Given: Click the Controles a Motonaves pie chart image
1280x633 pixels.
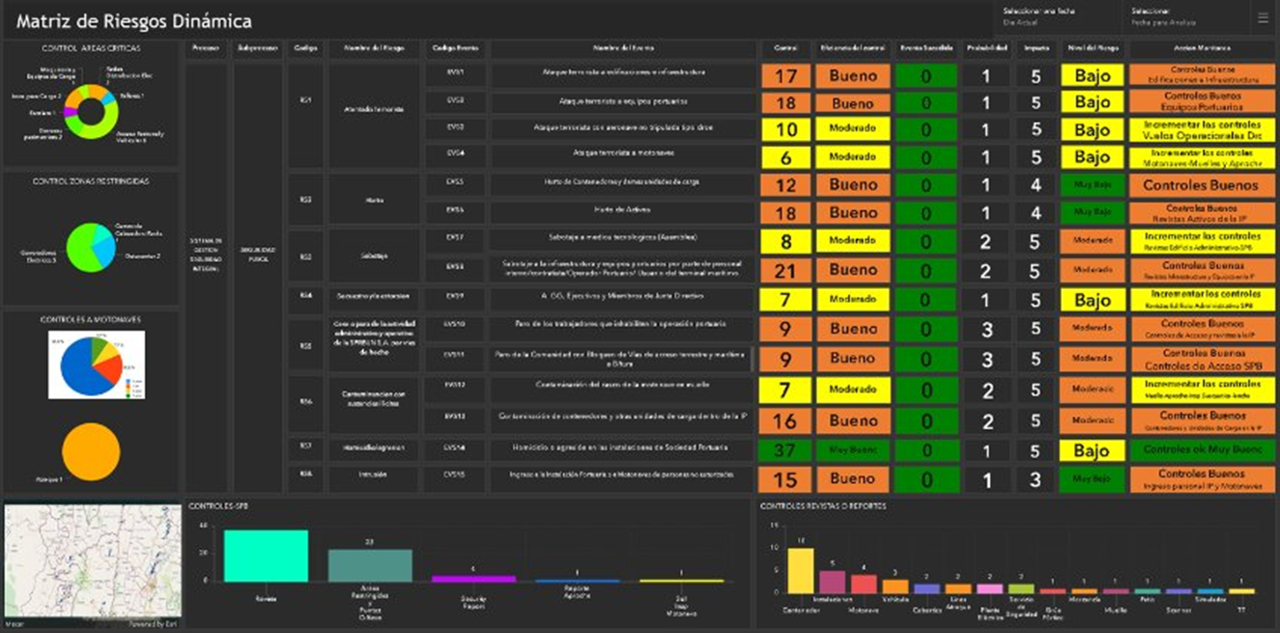Looking at the screenshot, I should [97, 366].
